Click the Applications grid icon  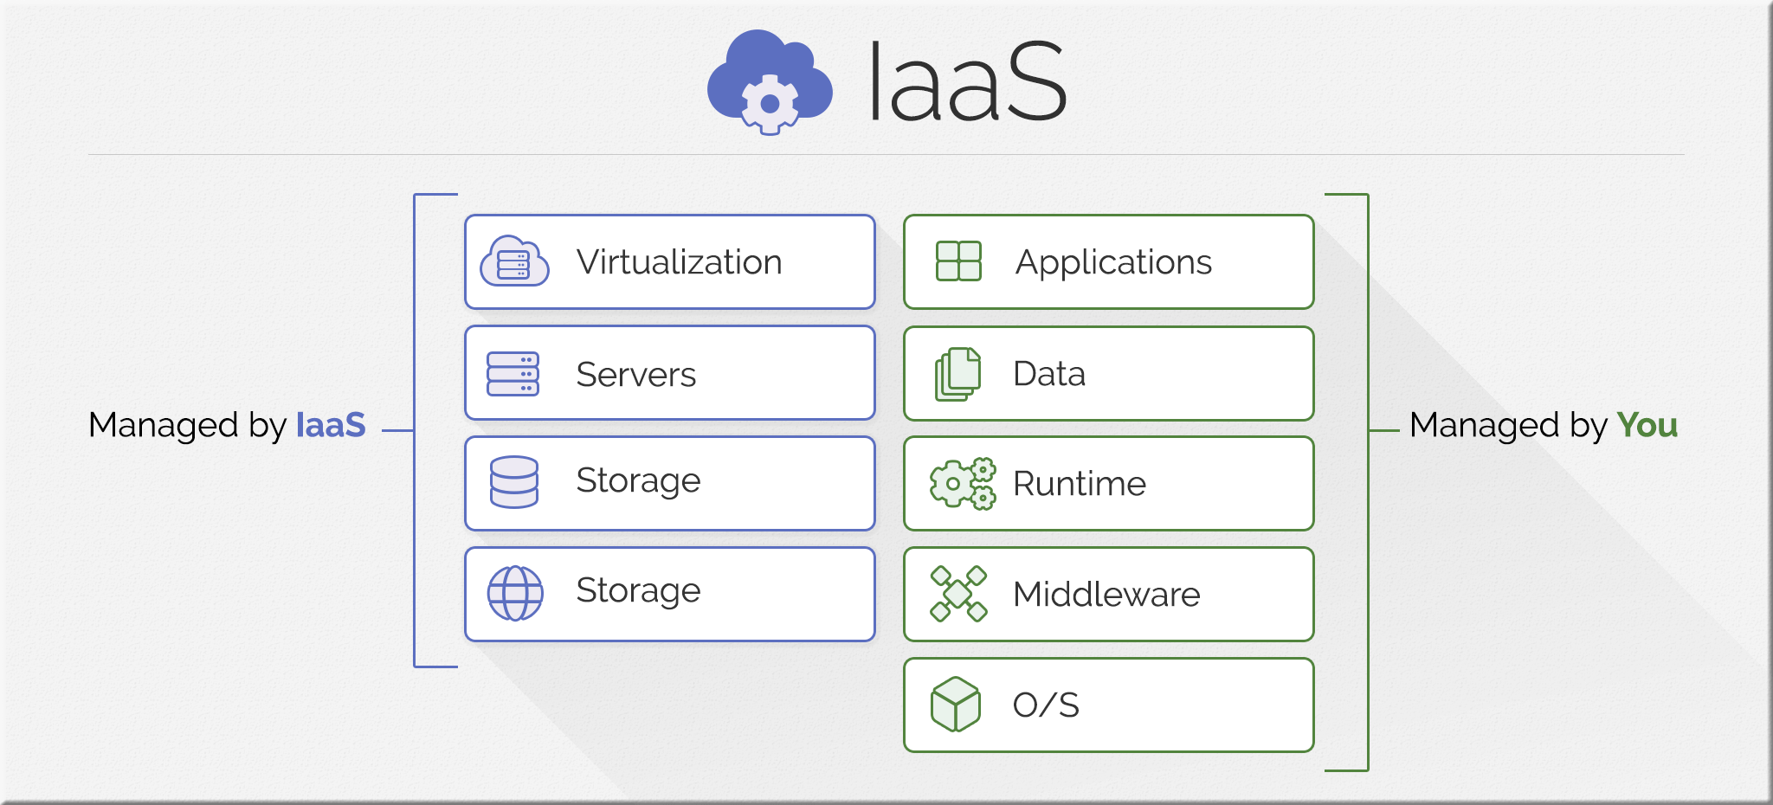click(x=958, y=261)
